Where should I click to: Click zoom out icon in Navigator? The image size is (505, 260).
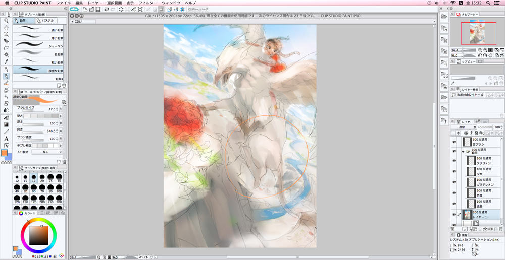point(480,50)
